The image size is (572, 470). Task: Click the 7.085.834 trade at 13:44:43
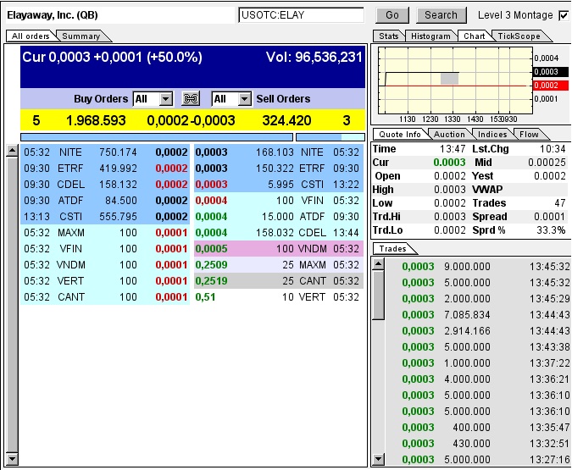coord(478,315)
